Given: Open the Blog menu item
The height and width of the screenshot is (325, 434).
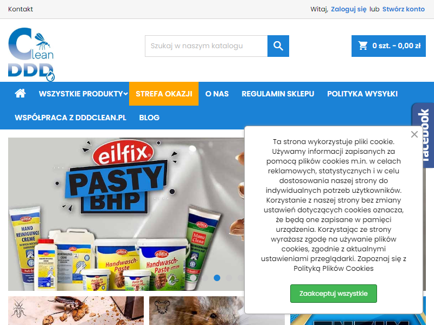Looking at the screenshot, I should click(x=149, y=118).
